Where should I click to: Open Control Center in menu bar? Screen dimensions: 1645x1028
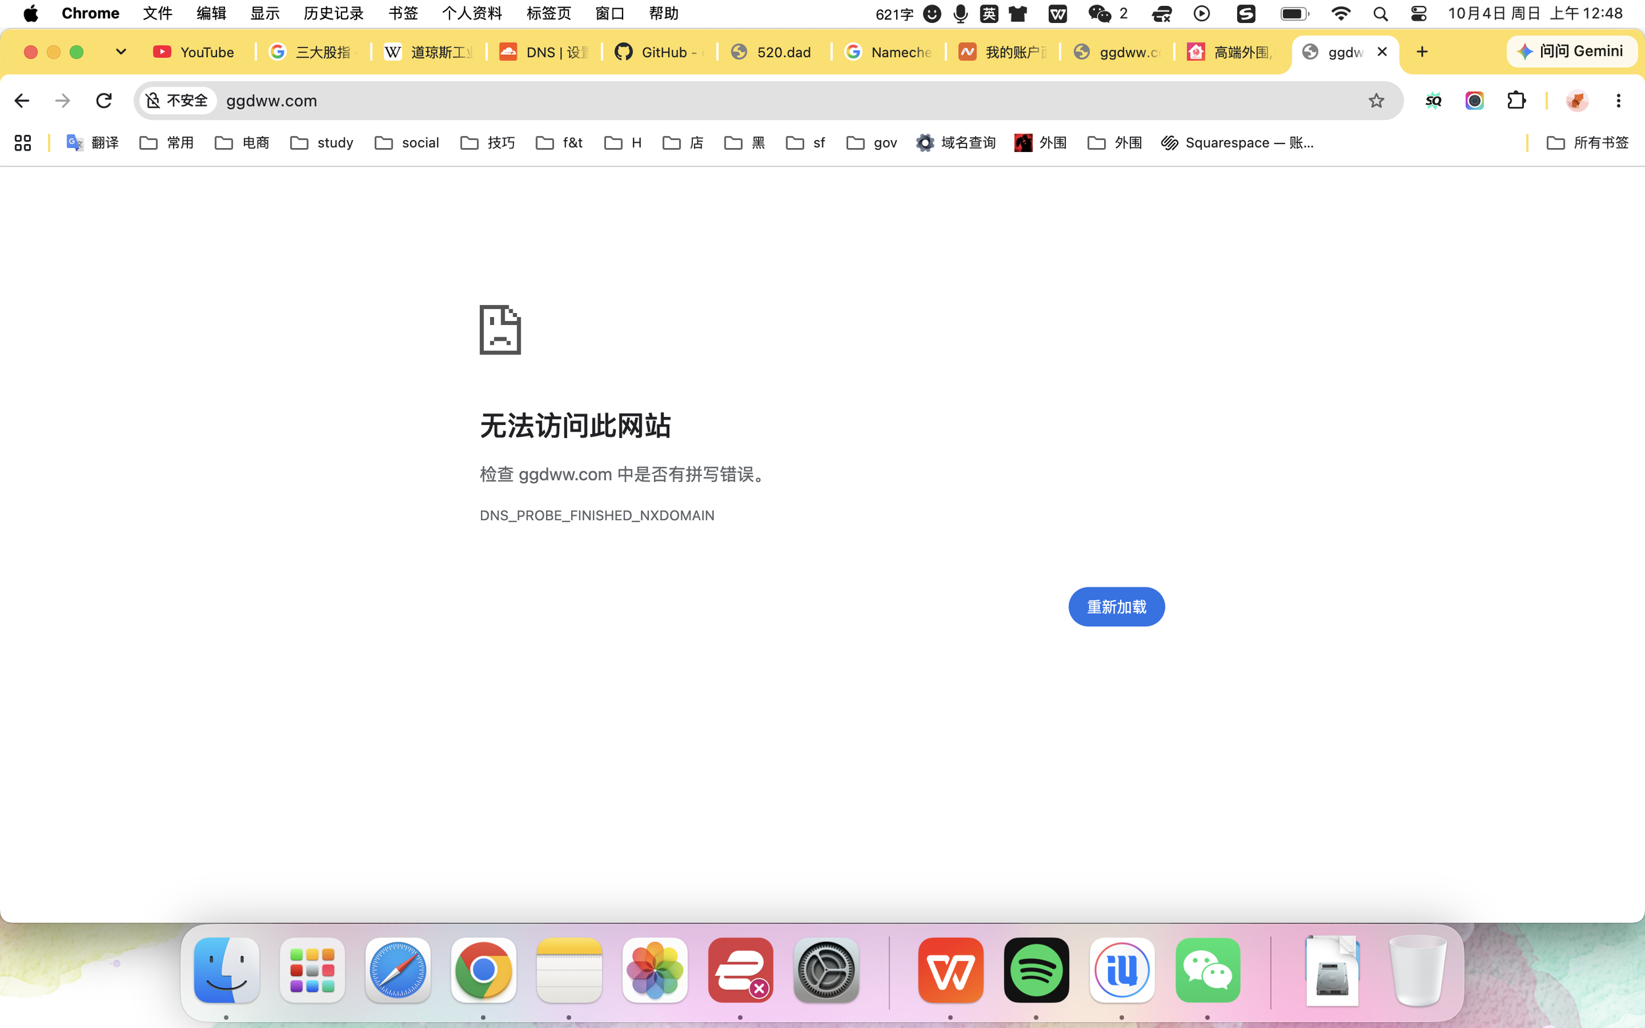(x=1419, y=14)
